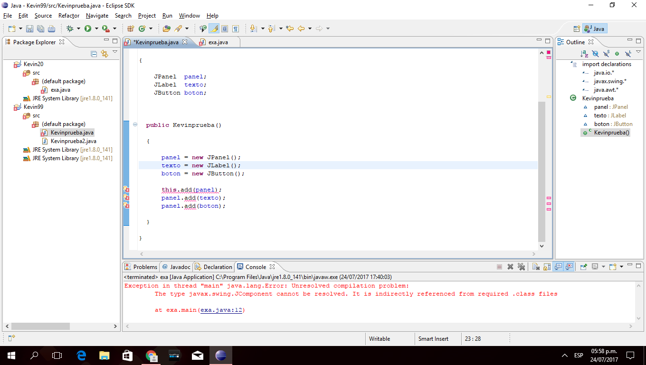Open the Project menu
Image resolution: width=646 pixels, height=365 pixels.
pos(147,16)
